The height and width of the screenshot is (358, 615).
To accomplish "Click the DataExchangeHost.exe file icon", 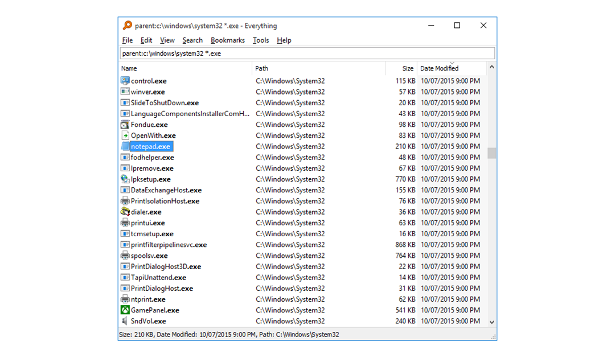I will point(125,190).
